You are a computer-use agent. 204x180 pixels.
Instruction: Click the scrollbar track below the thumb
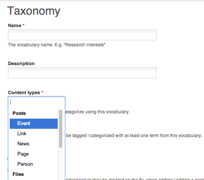[x=61, y=164]
